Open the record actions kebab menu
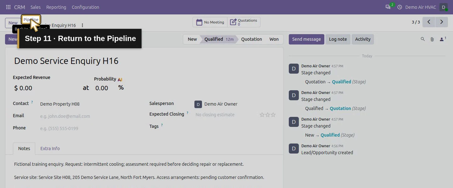The height and width of the screenshot is (188, 453). click(82, 25)
